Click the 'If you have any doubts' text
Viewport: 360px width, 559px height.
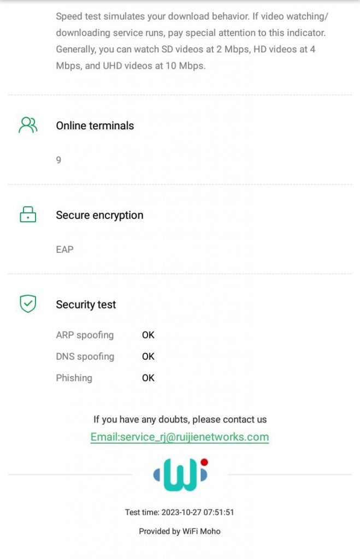[180, 420]
